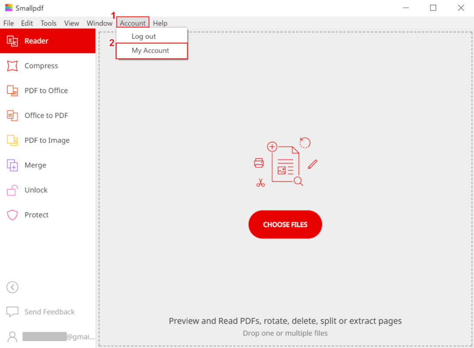Image resolution: width=474 pixels, height=348 pixels.
Task: Click the Unlock label in sidebar
Action: 36,190
